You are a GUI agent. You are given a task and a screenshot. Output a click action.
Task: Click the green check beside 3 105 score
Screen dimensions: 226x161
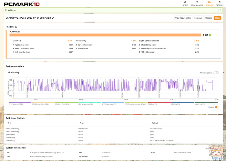coord(210,35)
